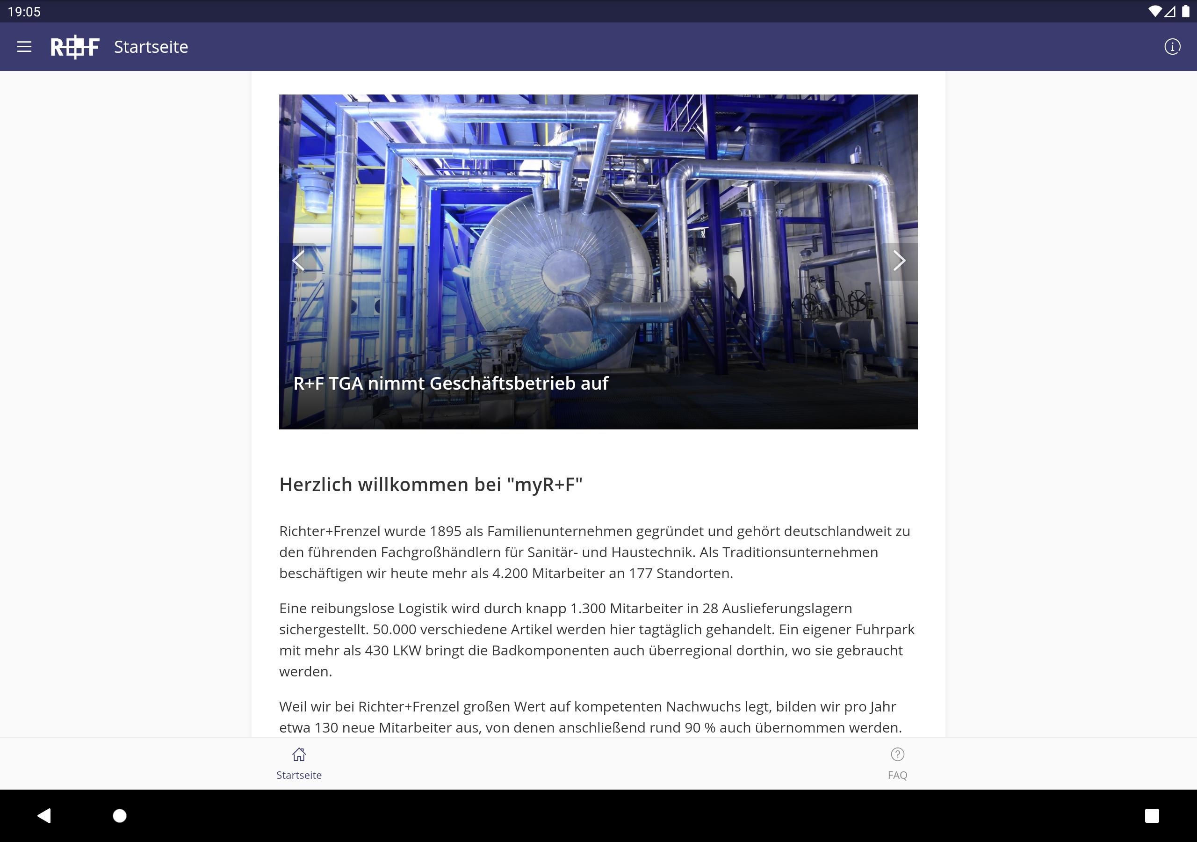
Task: Advance to next carousel slide
Action: tap(899, 261)
